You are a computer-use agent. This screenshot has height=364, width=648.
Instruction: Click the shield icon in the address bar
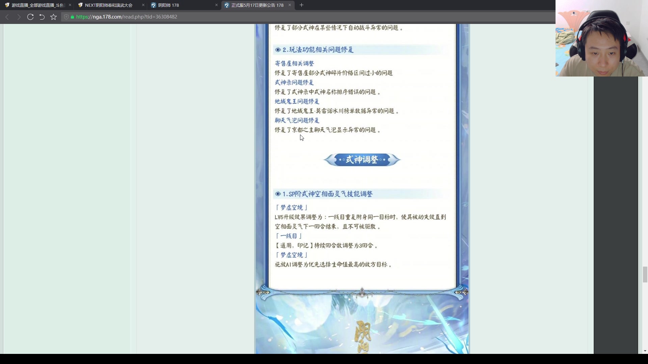[66, 17]
